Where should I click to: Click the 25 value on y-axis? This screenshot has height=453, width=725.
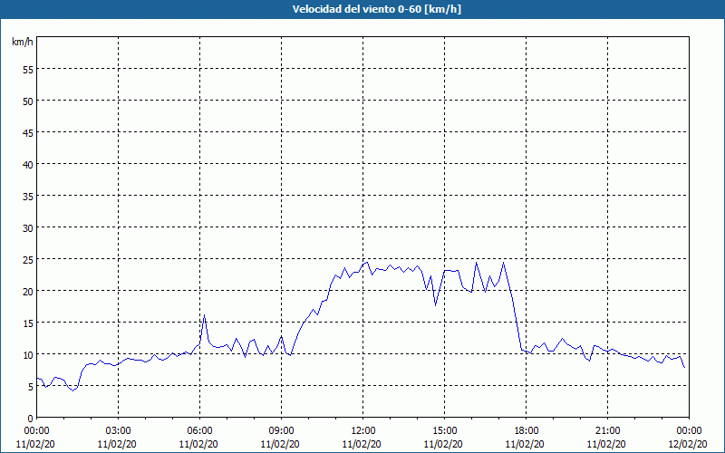28,260
